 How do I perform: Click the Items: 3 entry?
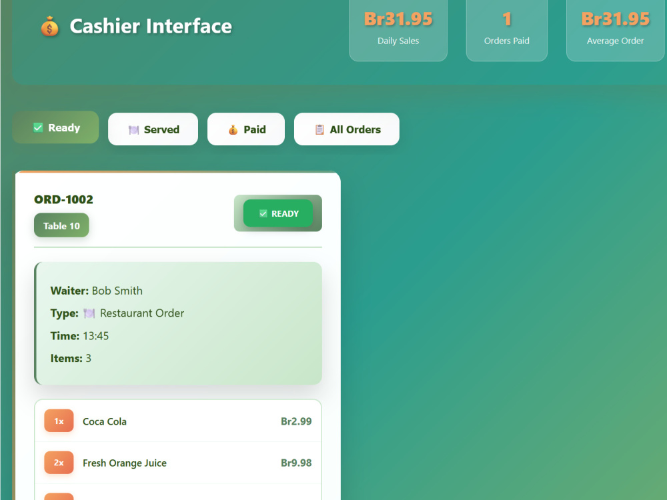pyautogui.click(x=71, y=359)
